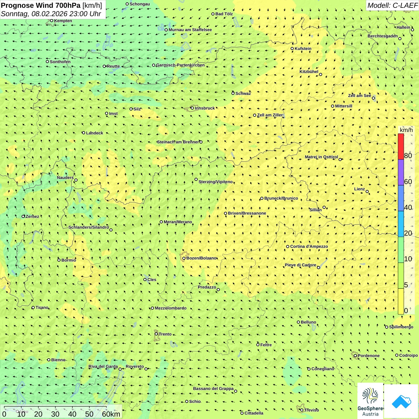The height and width of the screenshot is (419, 419).
Task: Click the 'Pieve di Cadore' label
Action: click(x=300, y=265)
